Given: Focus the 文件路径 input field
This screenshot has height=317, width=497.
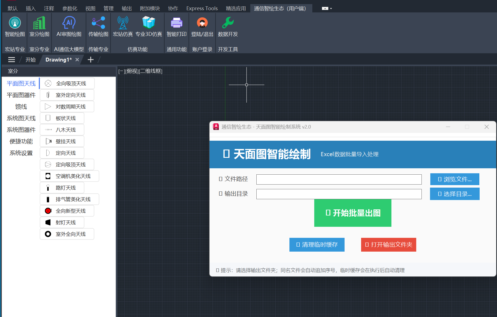Looking at the screenshot, I should [x=339, y=179].
